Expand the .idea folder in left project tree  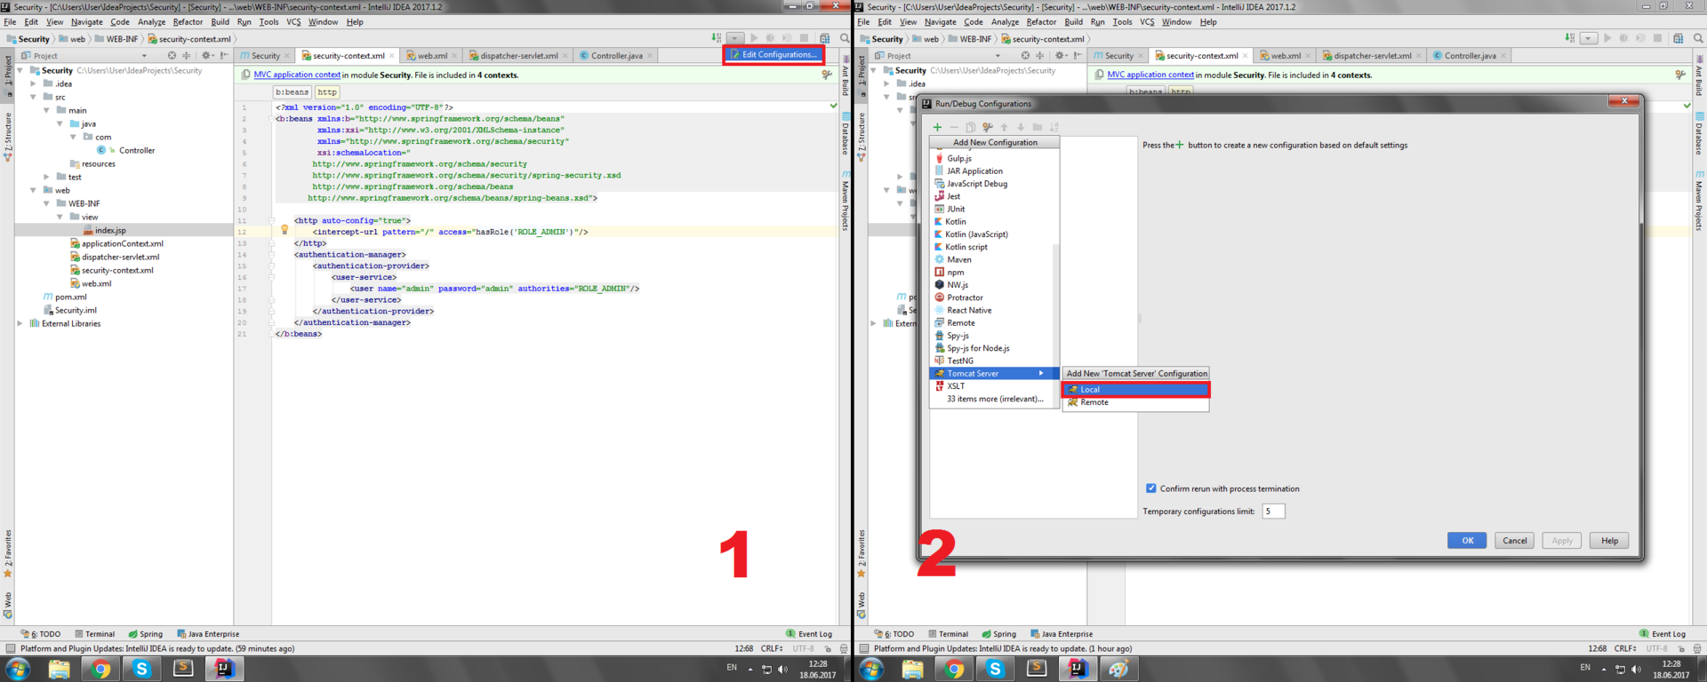pos(34,83)
